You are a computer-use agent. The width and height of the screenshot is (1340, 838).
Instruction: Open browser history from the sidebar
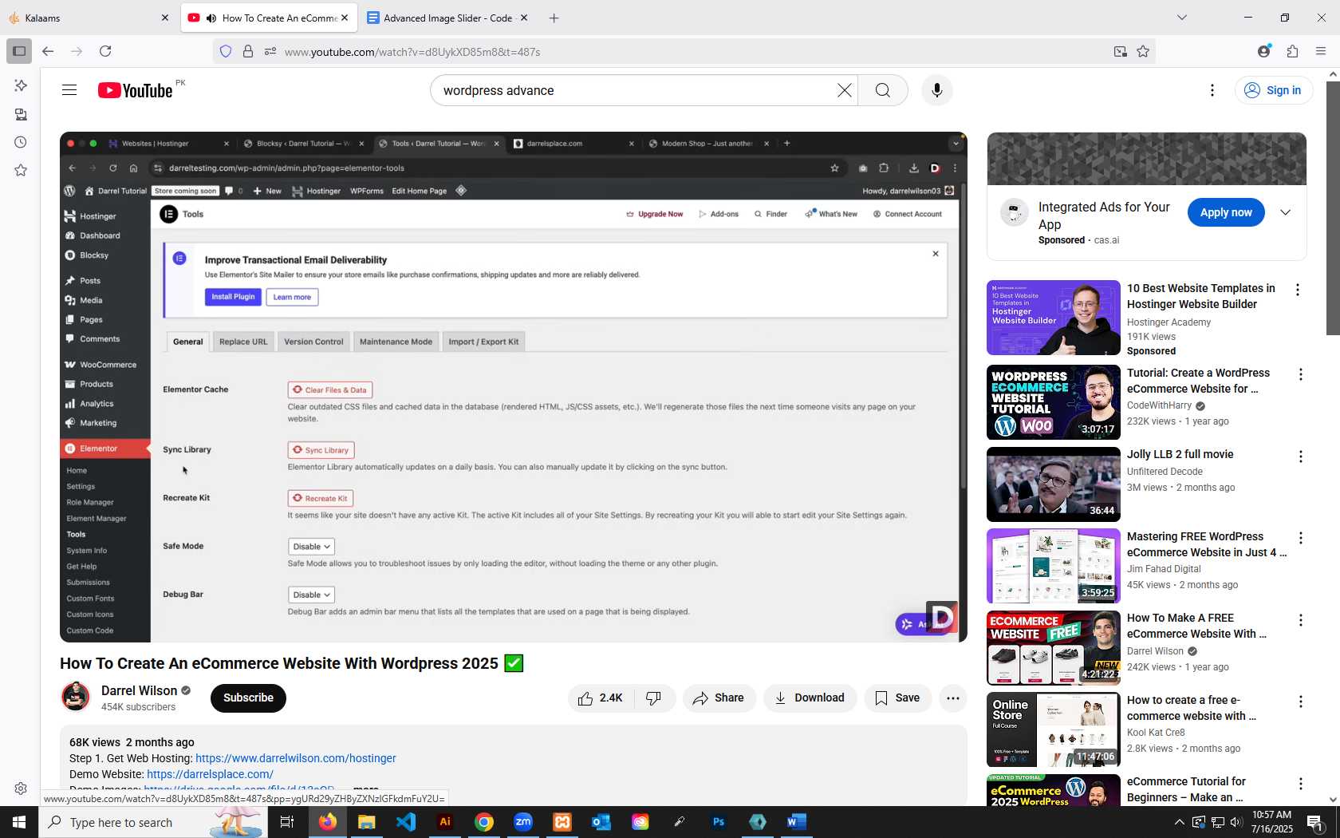coord(21,142)
